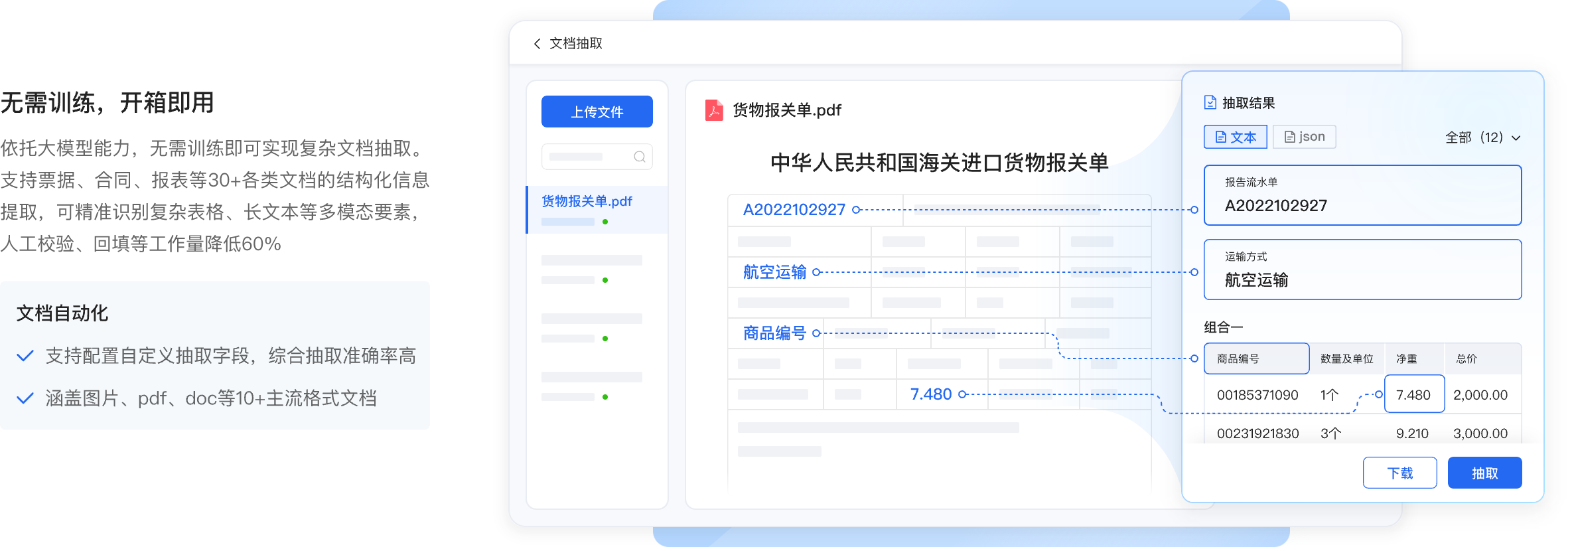Click the 组合一 group label
1574x551 pixels.
click(1224, 327)
